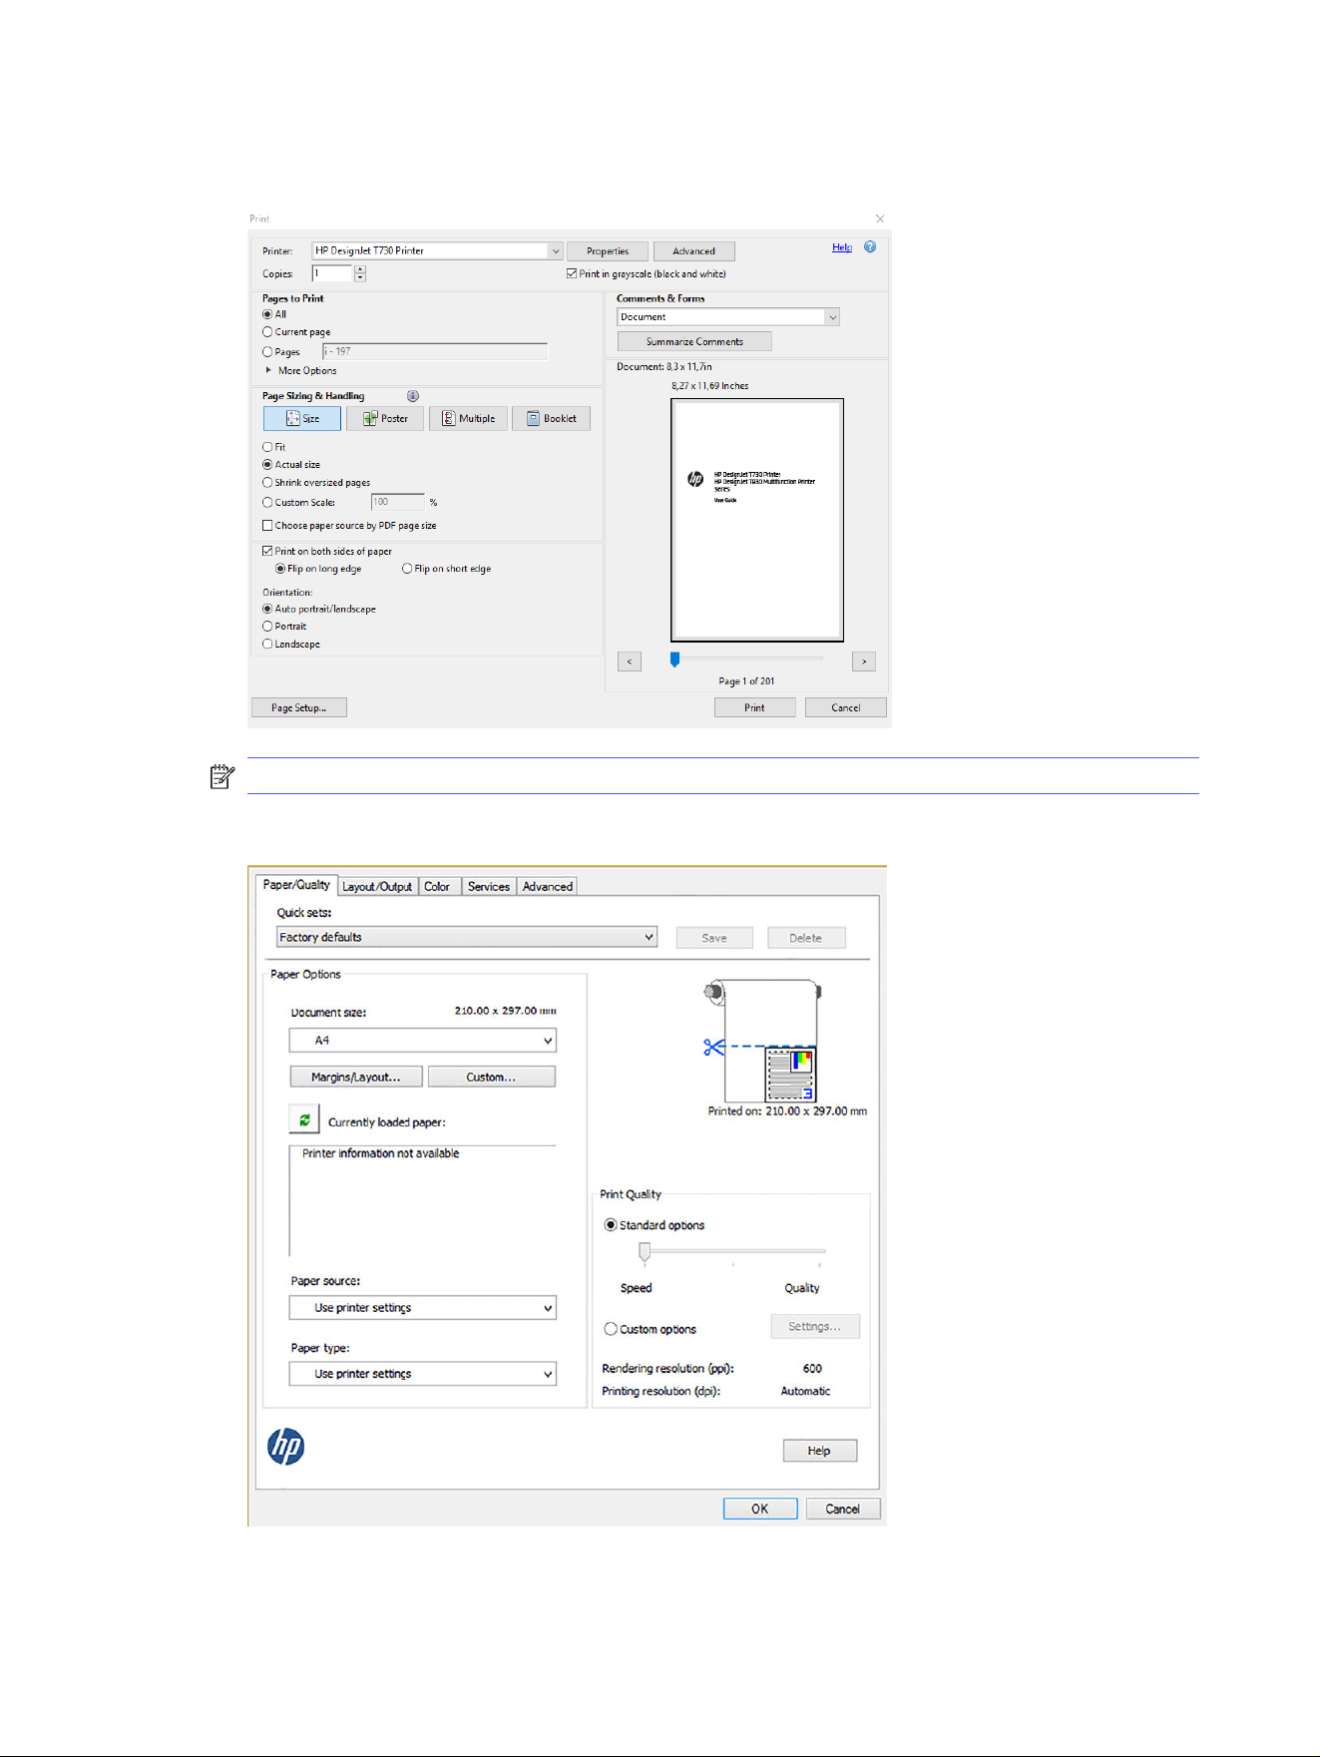Click the Save quick set button
Viewport: 1320px width, 1757px height.
coord(714,938)
